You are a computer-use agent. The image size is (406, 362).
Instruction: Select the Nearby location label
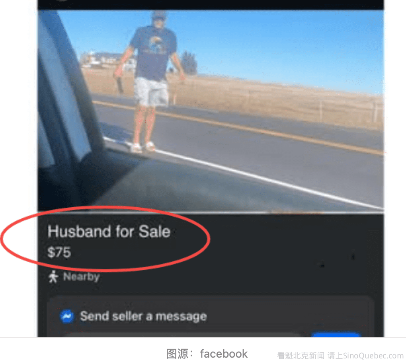pyautogui.click(x=82, y=277)
